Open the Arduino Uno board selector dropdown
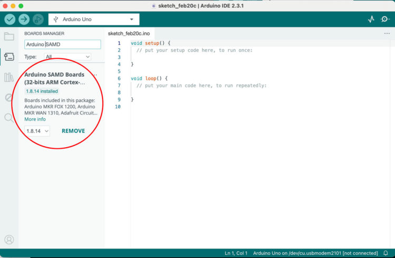The height and width of the screenshot is (258, 395). click(94, 19)
